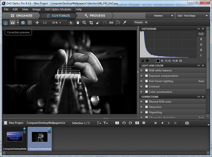The height and width of the screenshot is (157, 212).
Task: Show shadow clipping moon icon
Action: pos(142,60)
